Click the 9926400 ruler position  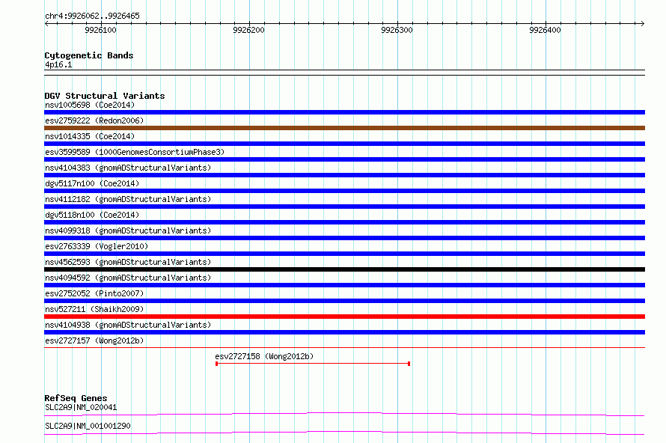point(546,30)
